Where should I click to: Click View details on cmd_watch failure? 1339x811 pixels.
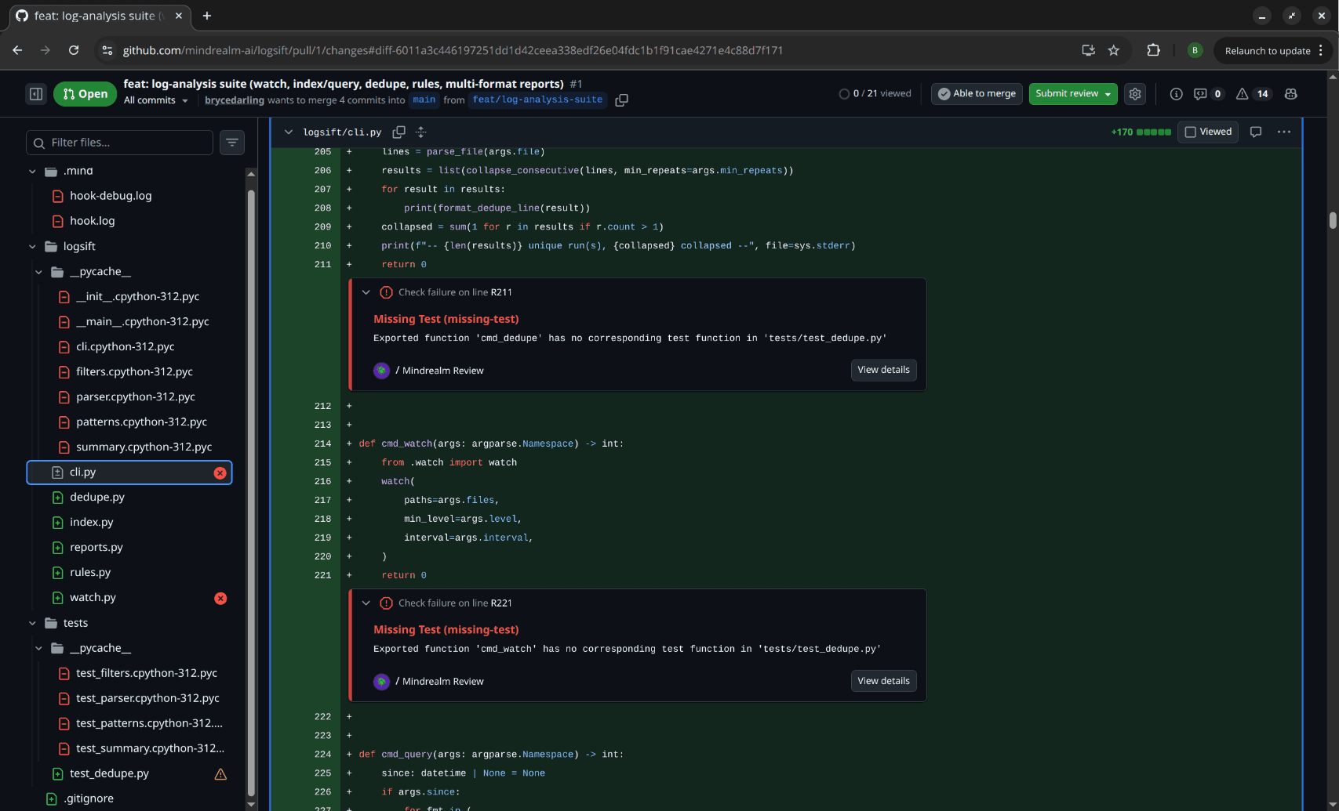pyautogui.click(x=883, y=681)
